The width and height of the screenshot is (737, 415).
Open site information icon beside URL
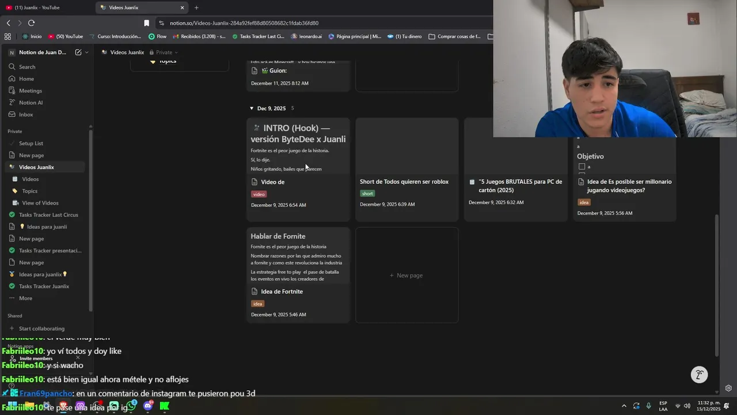click(x=162, y=23)
